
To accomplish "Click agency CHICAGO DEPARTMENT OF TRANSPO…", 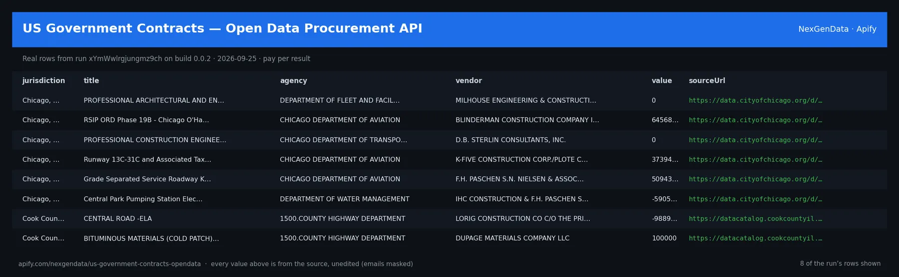I will [x=344, y=140].
